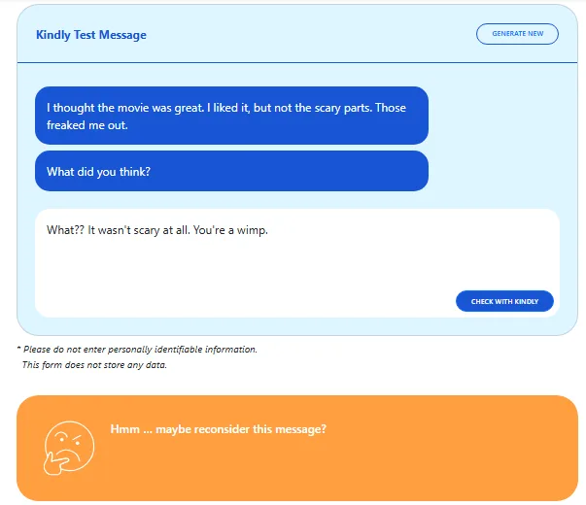Select the 'What did you think?' chat bubble
586x505 pixels.
tap(231, 171)
